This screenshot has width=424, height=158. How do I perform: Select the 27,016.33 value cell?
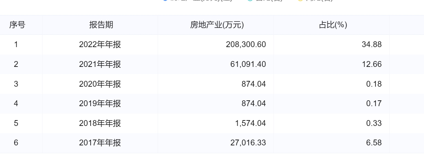pyautogui.click(x=248, y=143)
